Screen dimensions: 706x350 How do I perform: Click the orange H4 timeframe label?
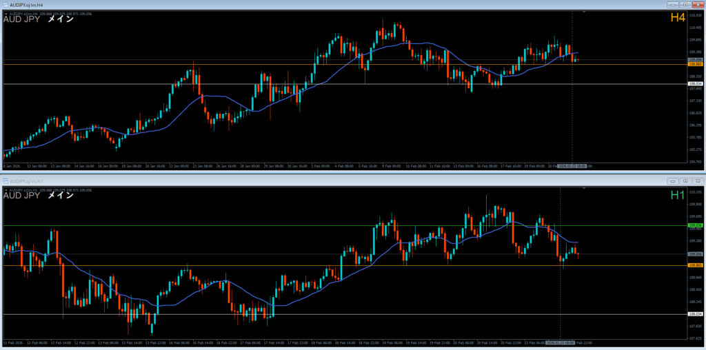pos(678,18)
